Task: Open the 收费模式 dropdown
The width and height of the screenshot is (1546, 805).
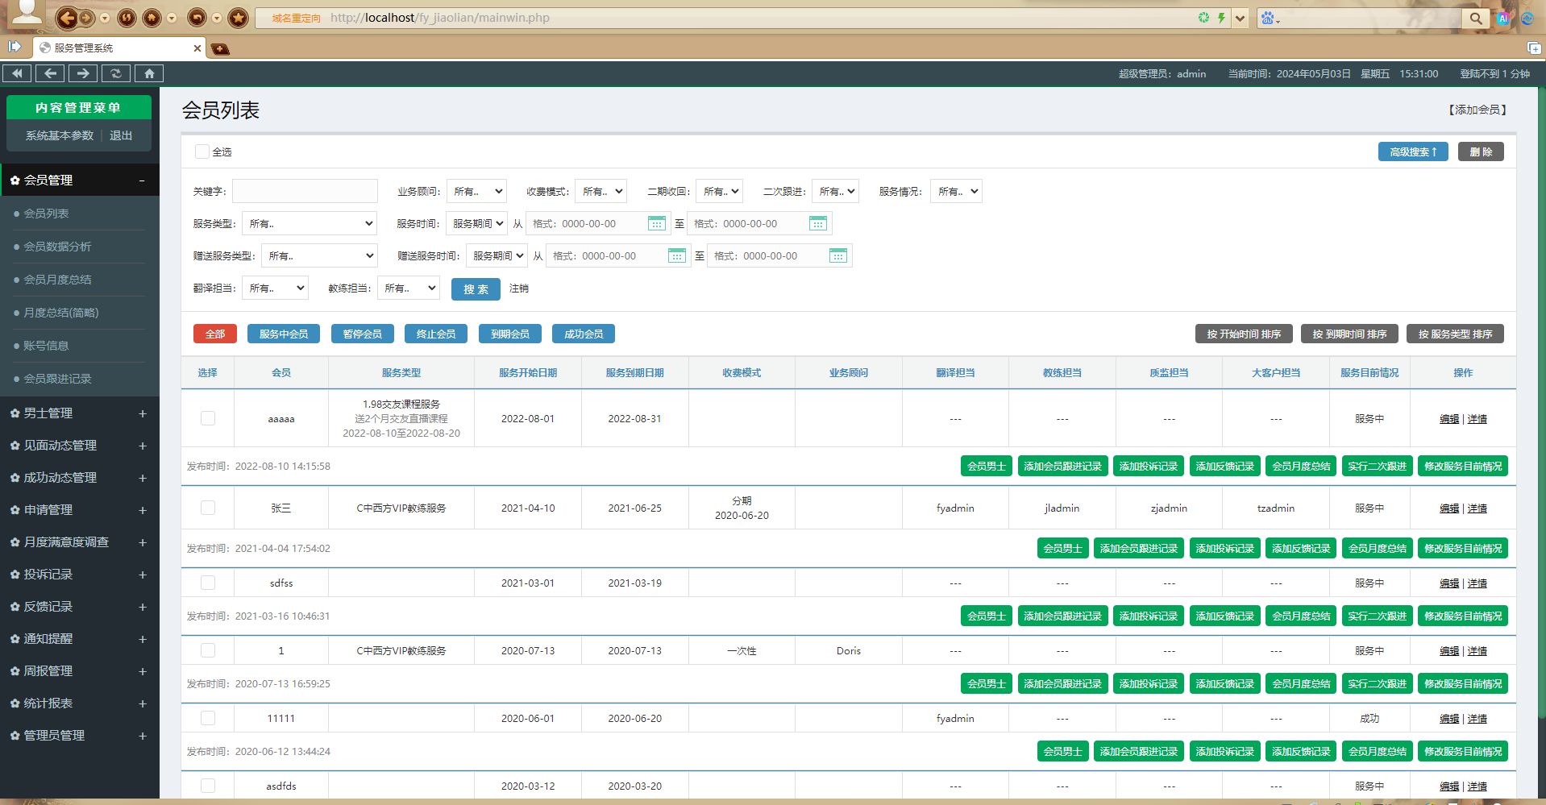Action: pyautogui.click(x=601, y=191)
